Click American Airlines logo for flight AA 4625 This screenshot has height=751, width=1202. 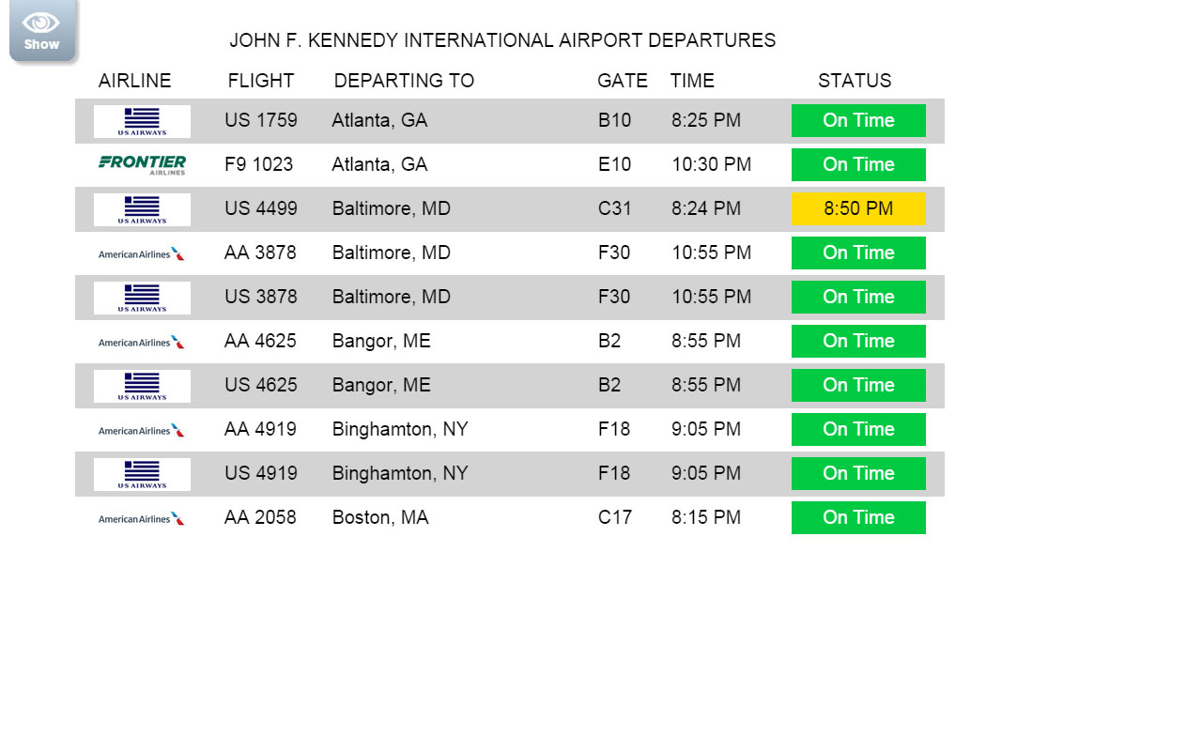pyautogui.click(x=142, y=342)
